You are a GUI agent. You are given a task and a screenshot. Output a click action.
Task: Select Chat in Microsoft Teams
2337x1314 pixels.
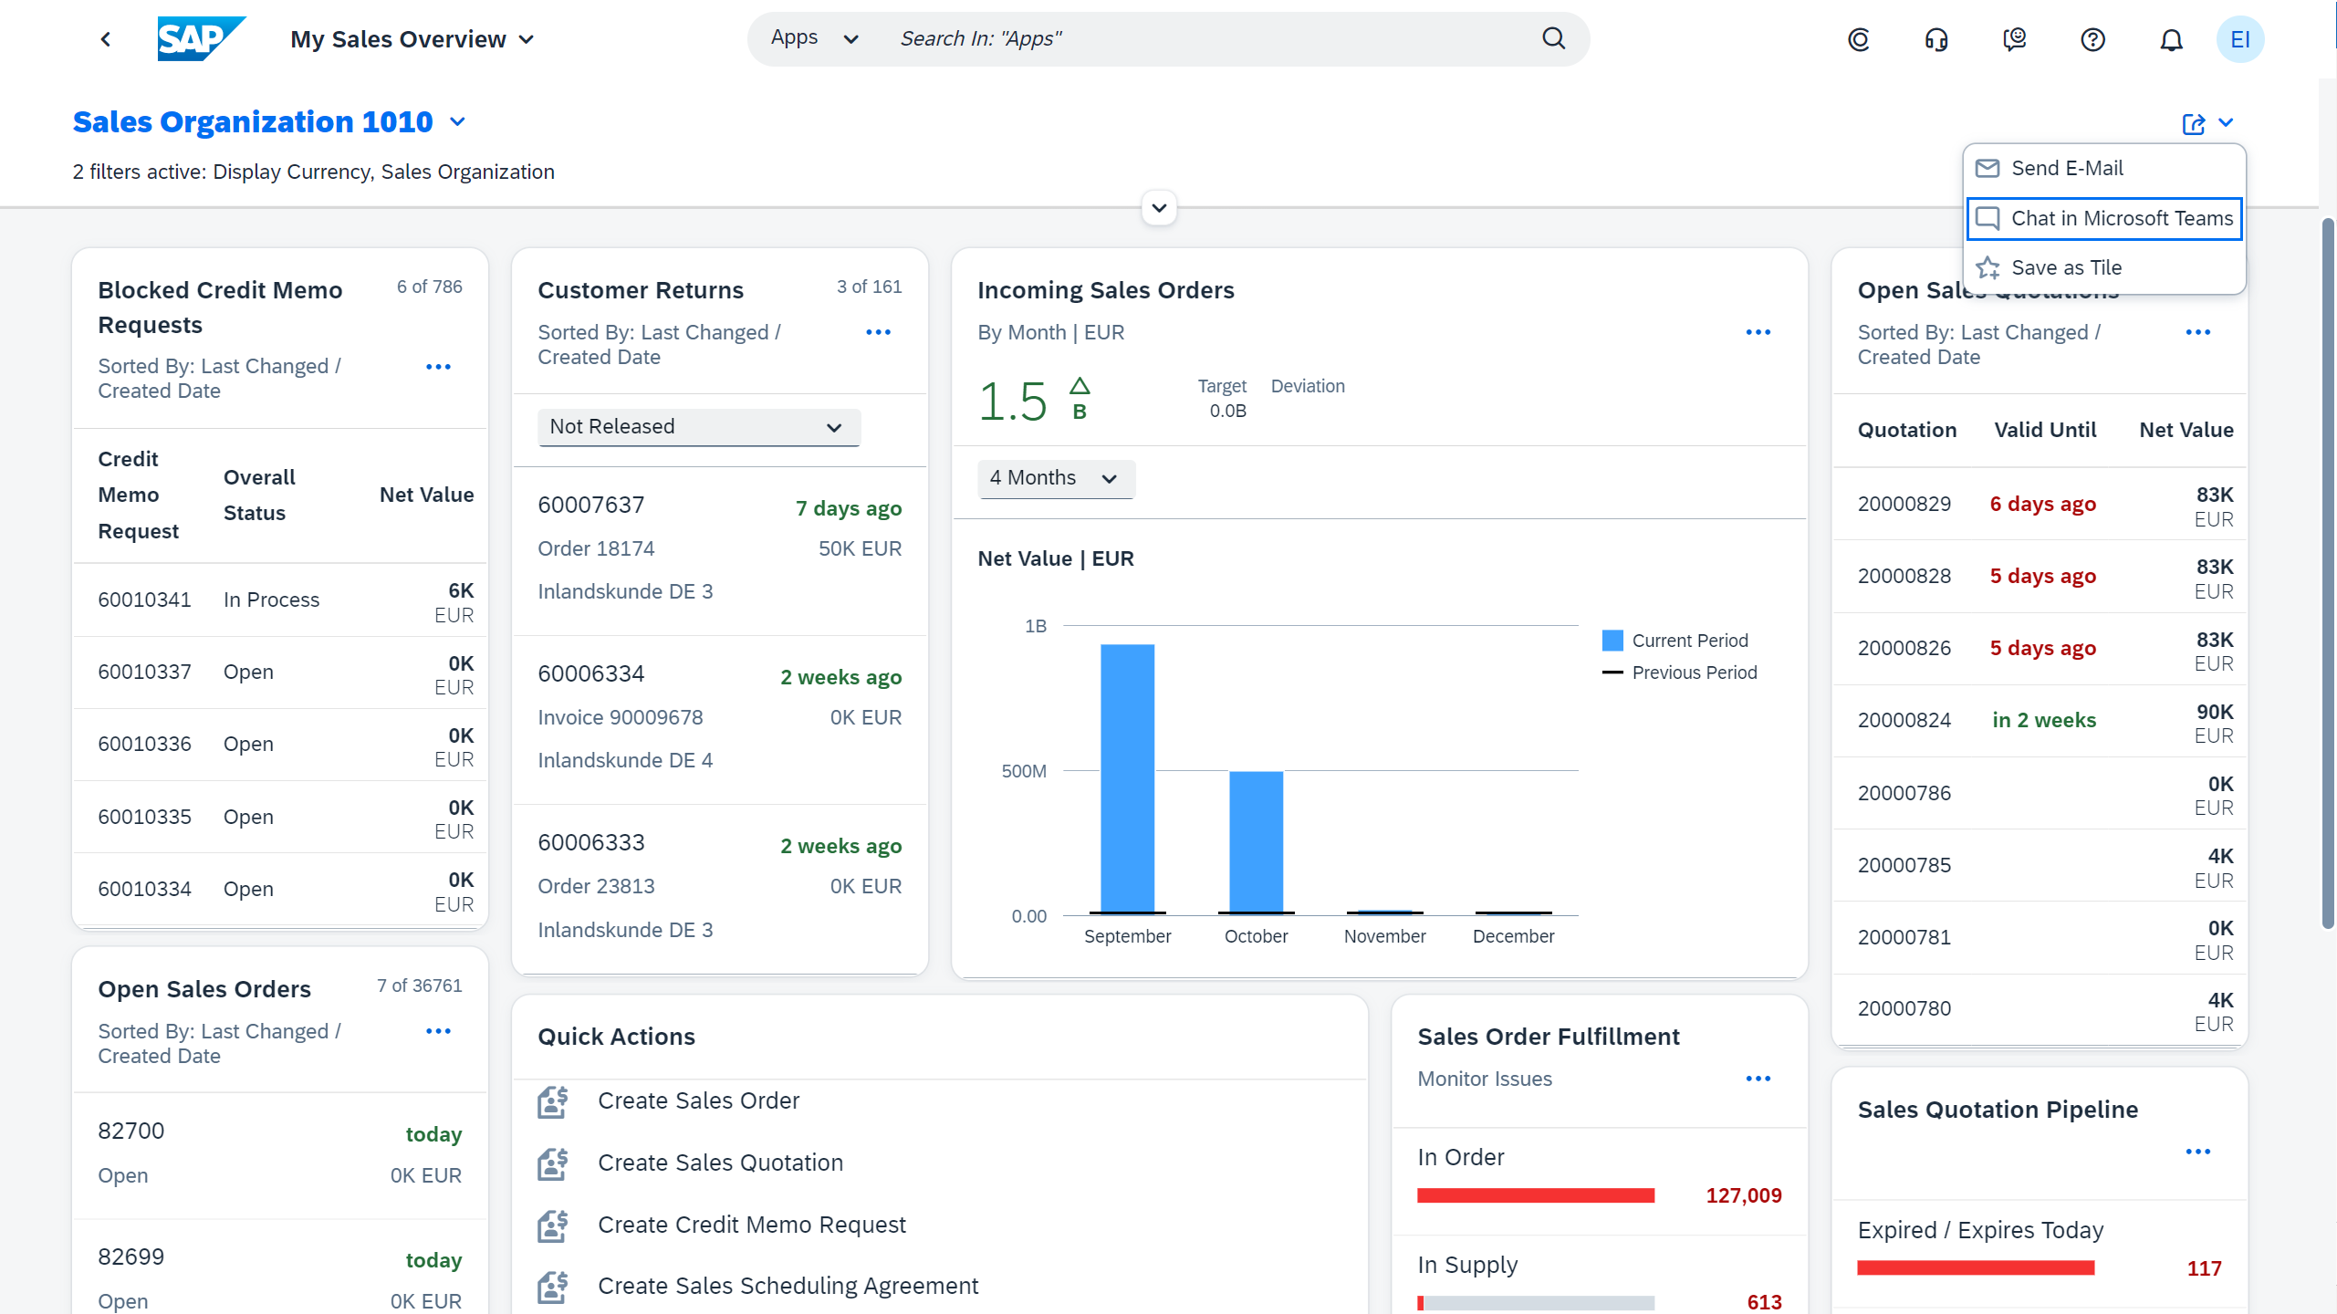pos(2103,218)
